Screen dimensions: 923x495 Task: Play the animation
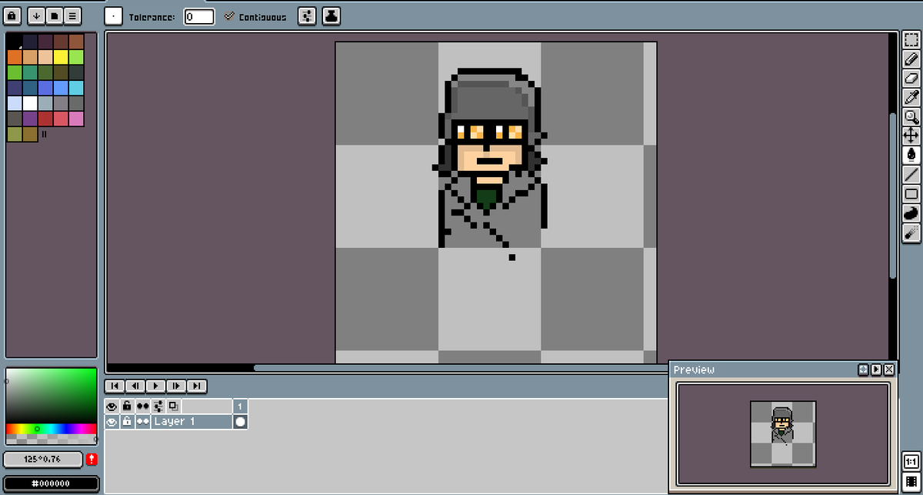(156, 386)
